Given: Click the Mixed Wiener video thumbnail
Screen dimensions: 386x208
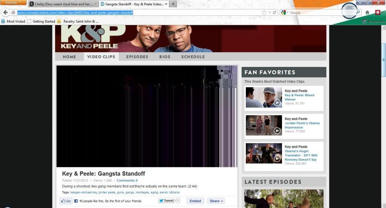Looking at the screenshot, I should (x=263, y=97).
